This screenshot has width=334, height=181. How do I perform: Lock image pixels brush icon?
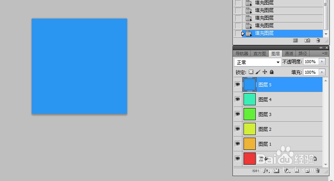pos(258,72)
